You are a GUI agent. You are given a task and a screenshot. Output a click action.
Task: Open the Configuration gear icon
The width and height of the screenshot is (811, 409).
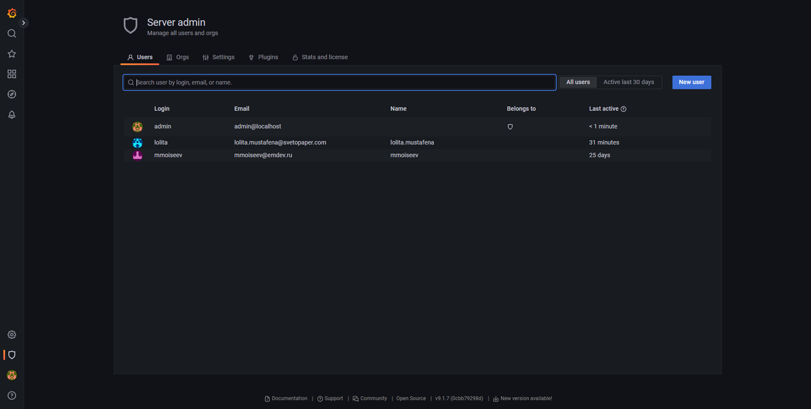(x=12, y=335)
